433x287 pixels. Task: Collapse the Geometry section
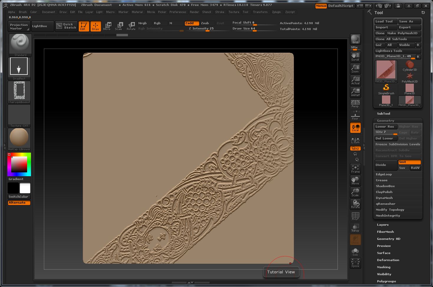385,121
